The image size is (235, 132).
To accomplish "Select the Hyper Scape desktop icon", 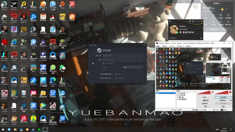I will [x=14, y=107].
